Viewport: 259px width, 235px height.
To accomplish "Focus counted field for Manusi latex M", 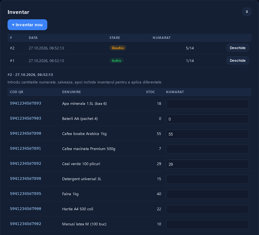I will point(207,224).
